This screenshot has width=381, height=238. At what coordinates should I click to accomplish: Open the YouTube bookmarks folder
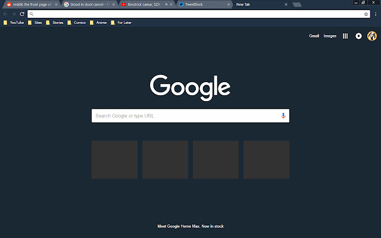tap(14, 23)
